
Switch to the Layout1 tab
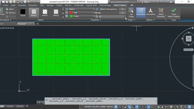[x=10, y=106]
